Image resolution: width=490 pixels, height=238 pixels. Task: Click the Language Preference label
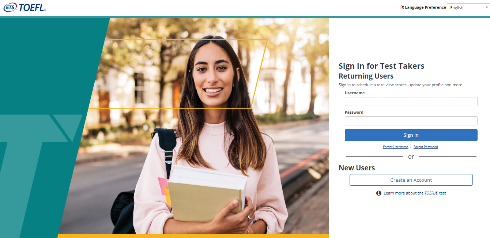(x=425, y=7)
